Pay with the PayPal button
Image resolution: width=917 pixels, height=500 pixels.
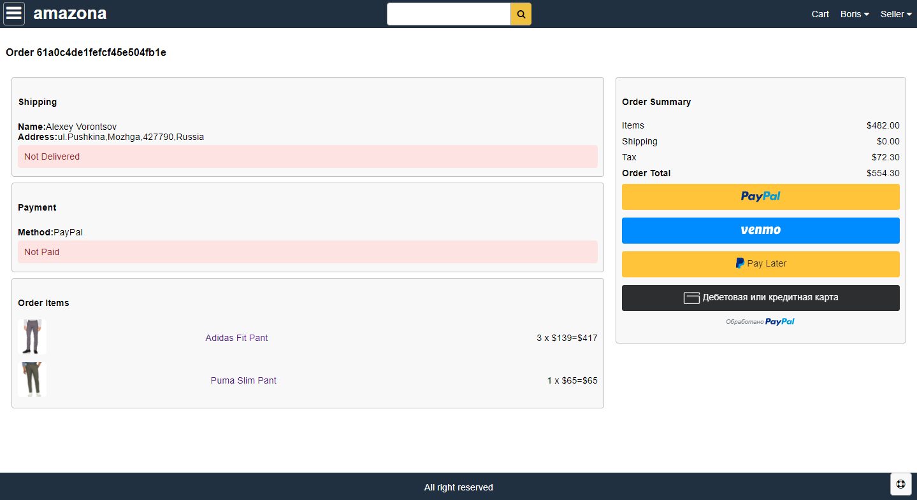(760, 197)
